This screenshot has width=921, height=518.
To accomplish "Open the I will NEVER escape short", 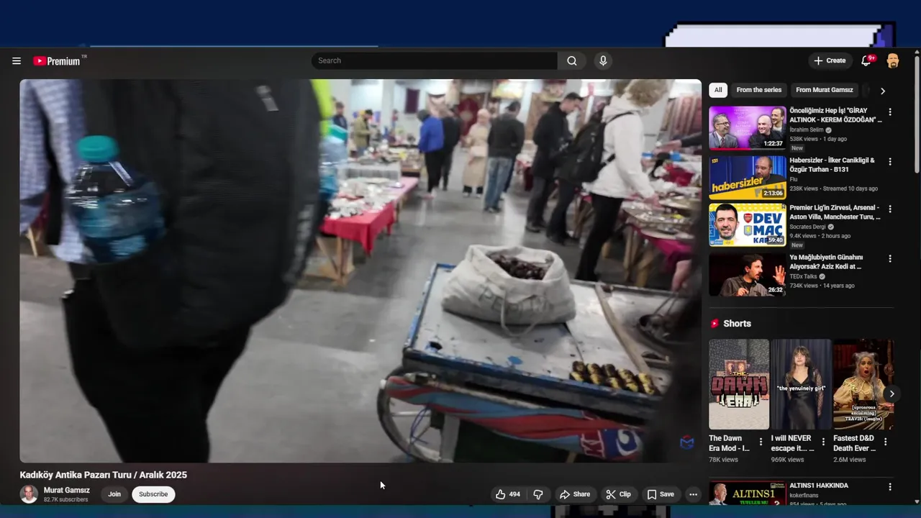I will pos(801,384).
